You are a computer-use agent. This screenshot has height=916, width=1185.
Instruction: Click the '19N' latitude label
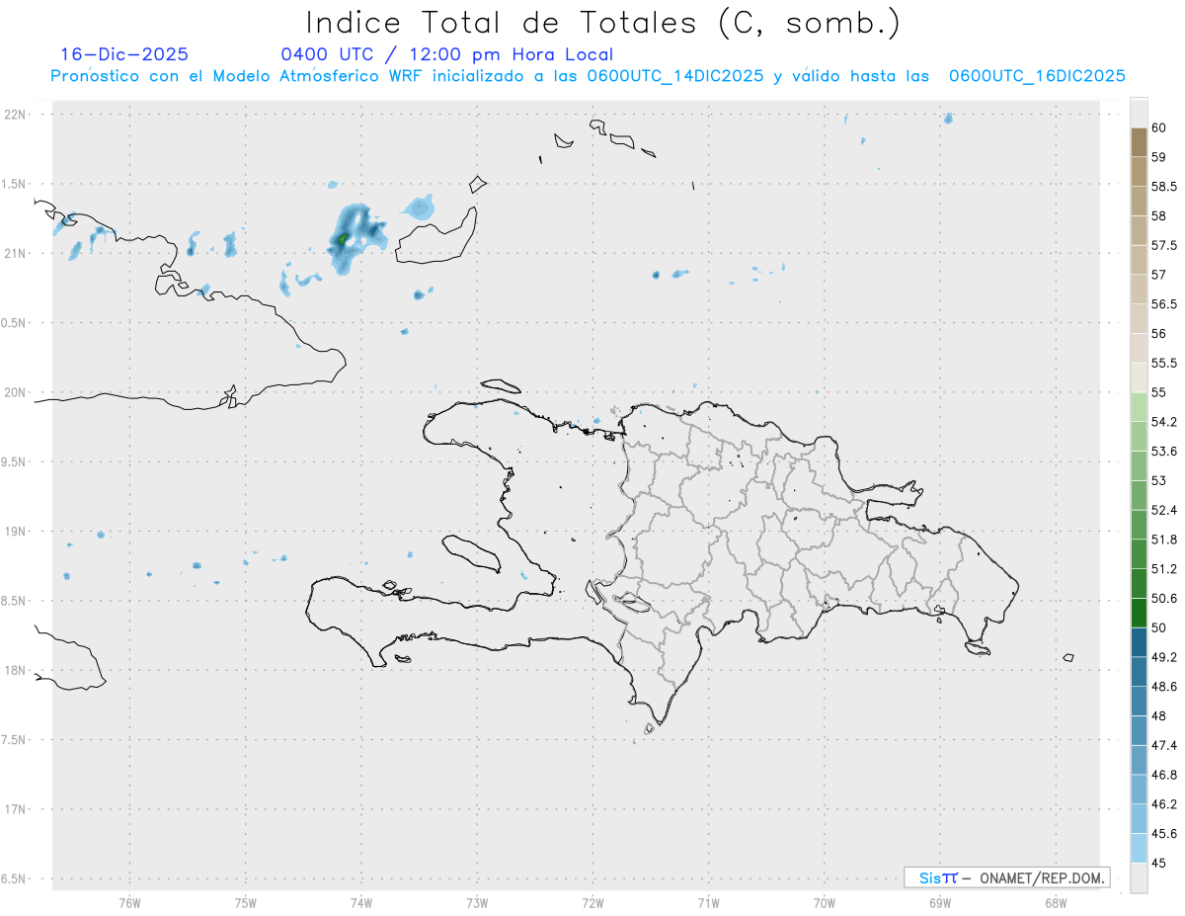(x=15, y=532)
